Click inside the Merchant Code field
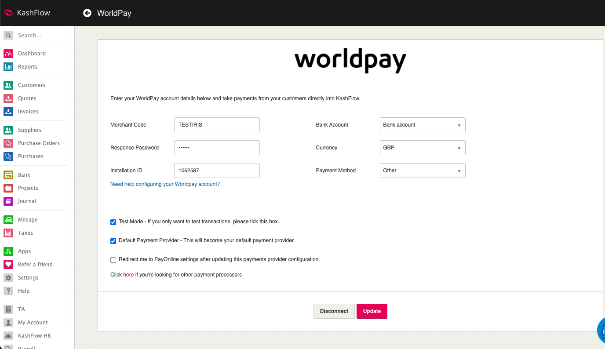Screen dimensions: 605x349 click(216, 125)
